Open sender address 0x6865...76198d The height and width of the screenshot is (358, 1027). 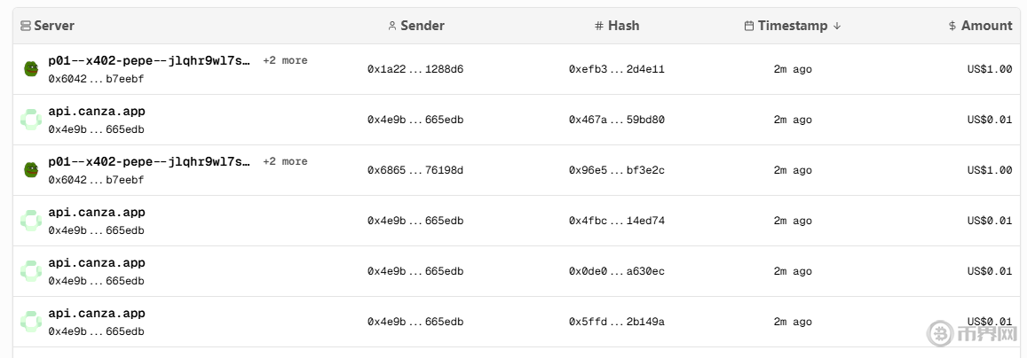click(415, 170)
